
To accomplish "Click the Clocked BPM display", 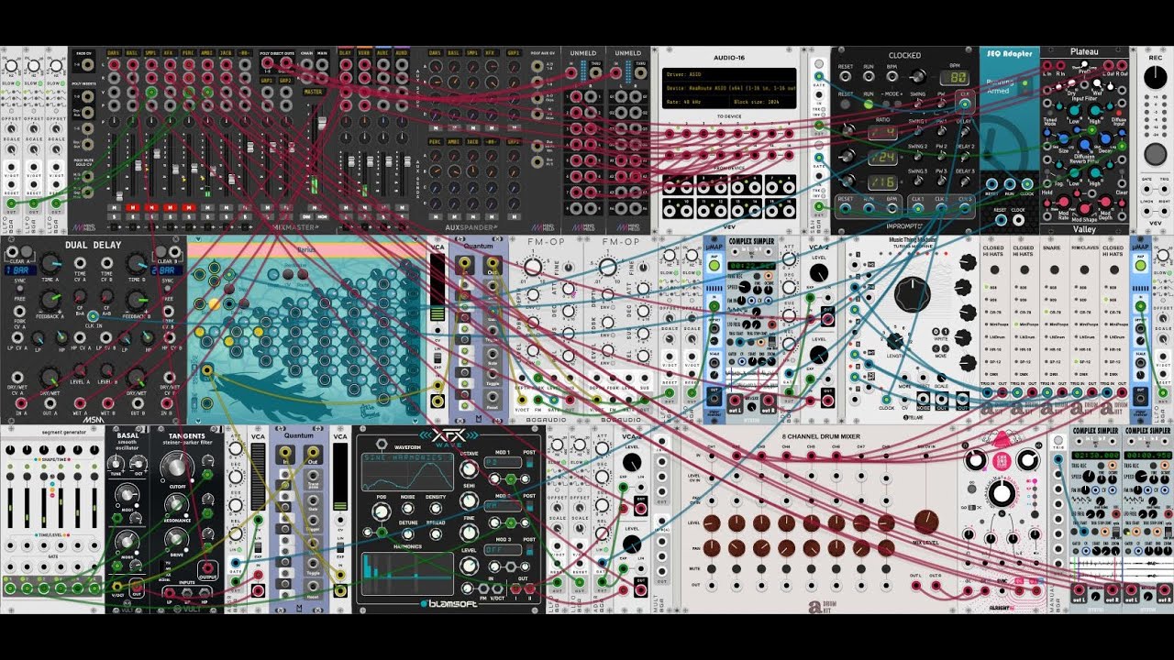I will 954,78.
